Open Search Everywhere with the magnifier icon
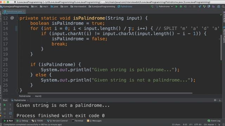 point(223,7)
